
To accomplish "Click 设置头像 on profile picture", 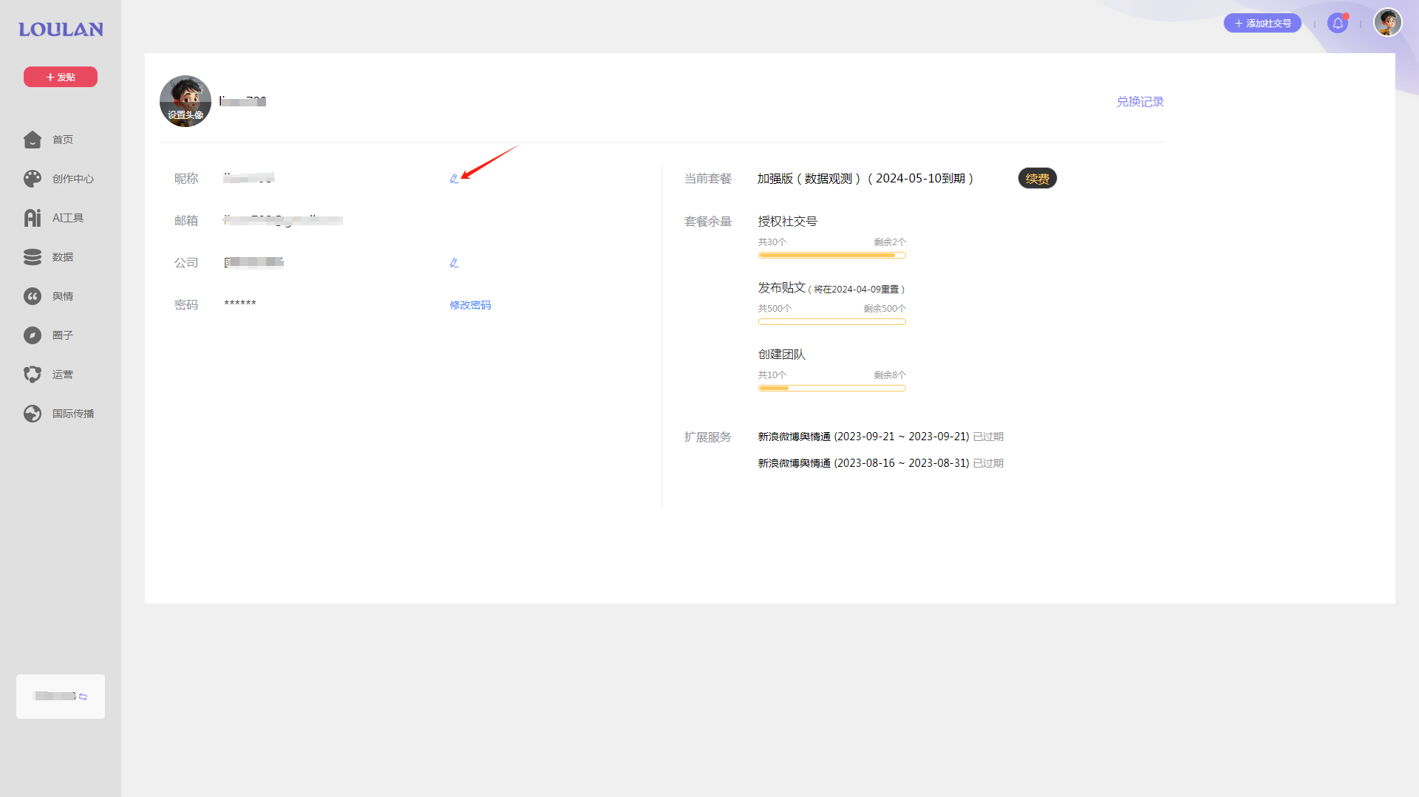I will point(186,114).
